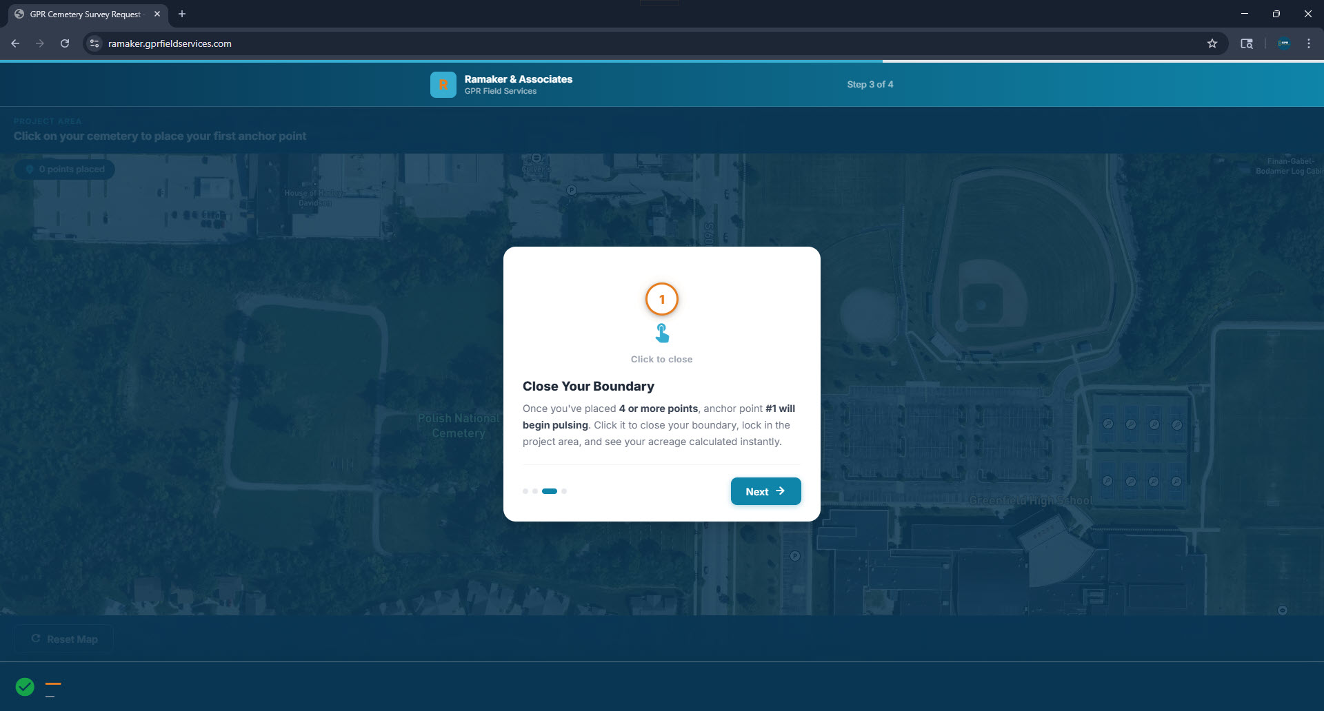This screenshot has height=711, width=1324.
Task: Select the active third pagination indicator
Action: click(x=550, y=491)
